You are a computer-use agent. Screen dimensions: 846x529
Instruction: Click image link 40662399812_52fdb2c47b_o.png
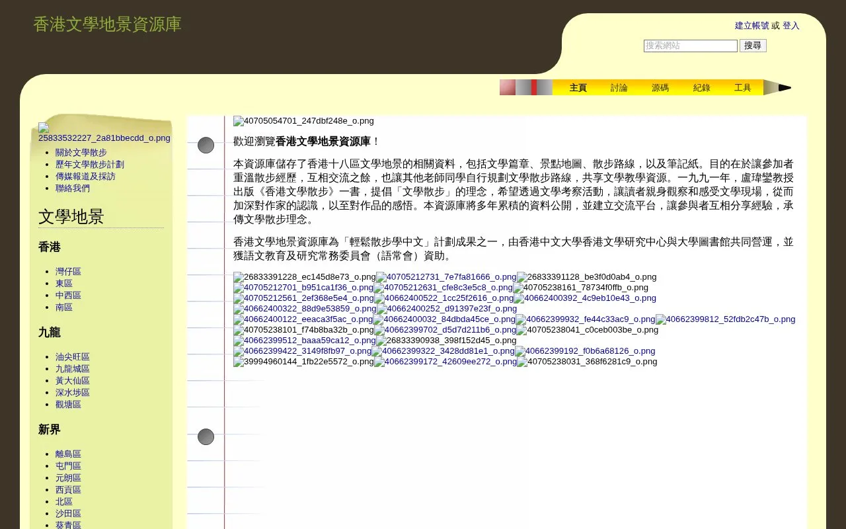point(726,319)
